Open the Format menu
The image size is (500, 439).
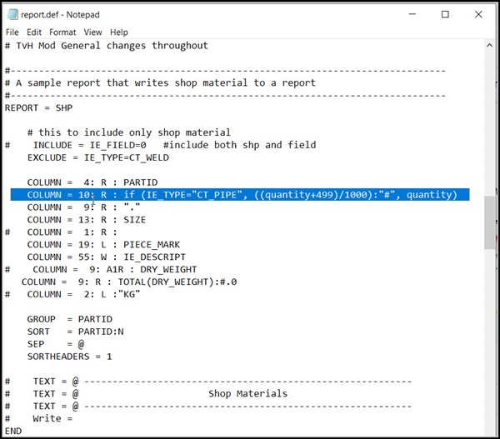[62, 32]
